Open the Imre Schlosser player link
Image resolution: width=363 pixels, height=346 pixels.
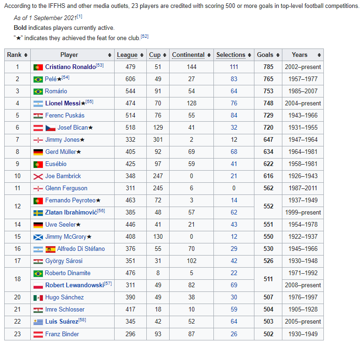coord(65,310)
